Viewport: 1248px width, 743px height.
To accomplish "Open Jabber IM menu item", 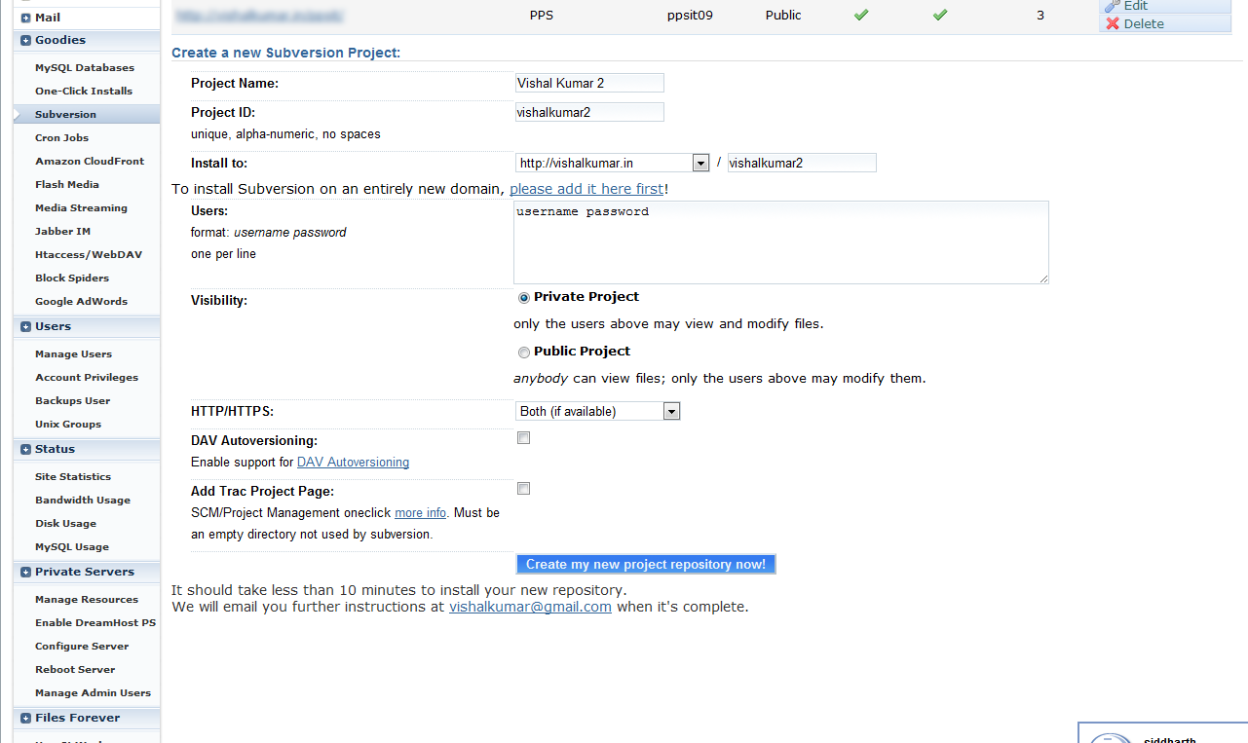I will [62, 231].
